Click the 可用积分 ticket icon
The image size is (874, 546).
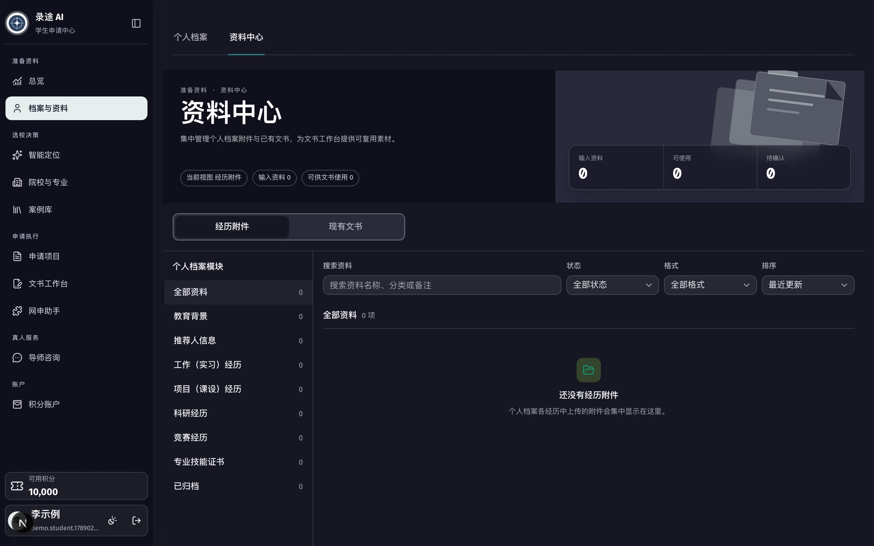tap(17, 486)
